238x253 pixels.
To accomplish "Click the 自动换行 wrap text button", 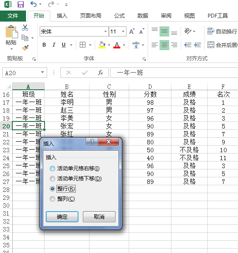I will 222,31.
